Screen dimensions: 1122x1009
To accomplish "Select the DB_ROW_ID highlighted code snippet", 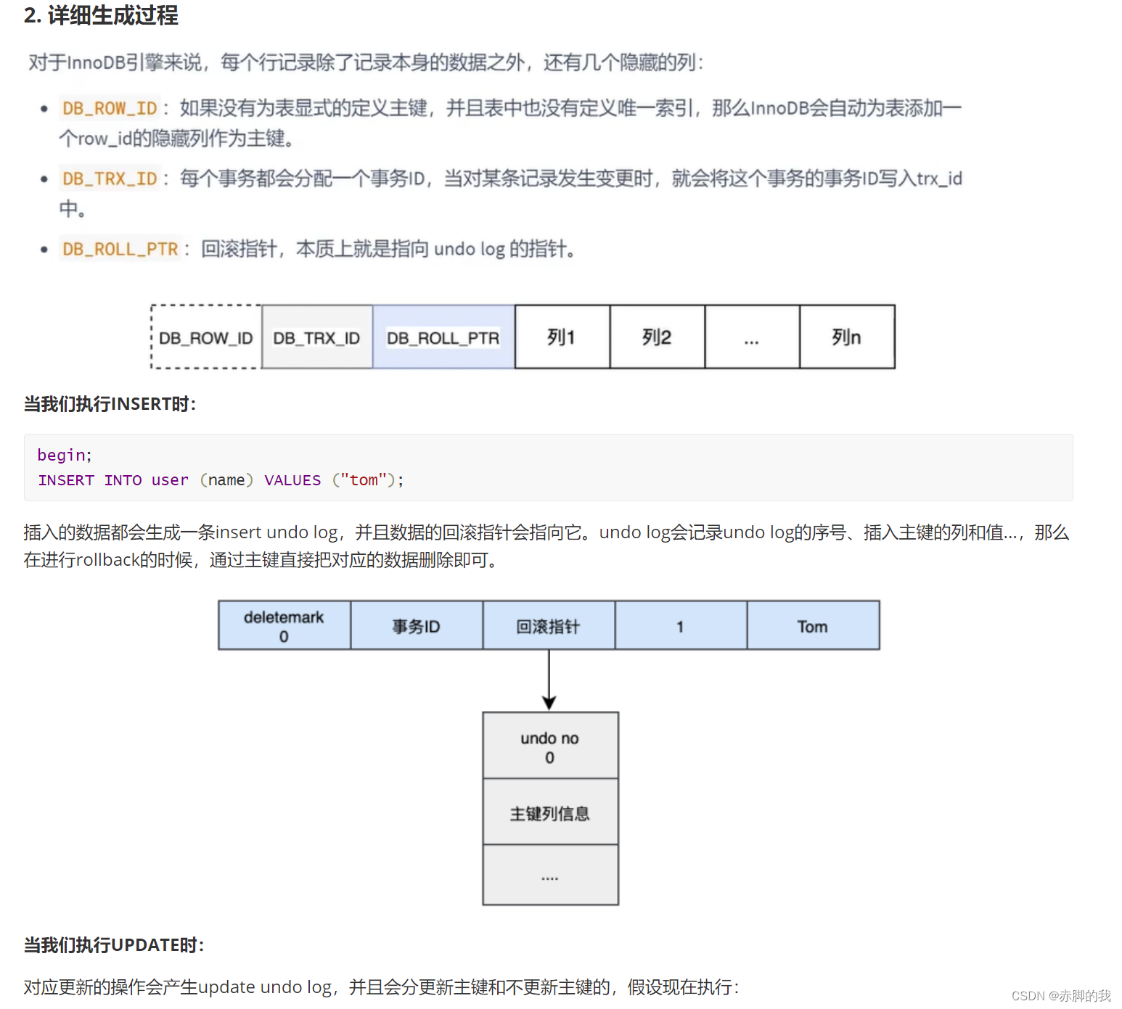I will (109, 107).
